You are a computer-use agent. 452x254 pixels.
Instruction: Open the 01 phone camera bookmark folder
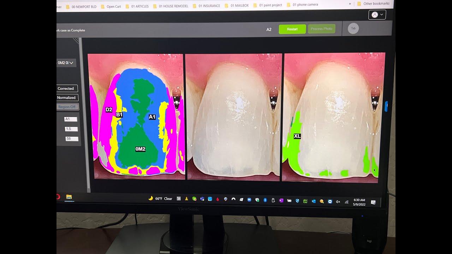pos(302,5)
